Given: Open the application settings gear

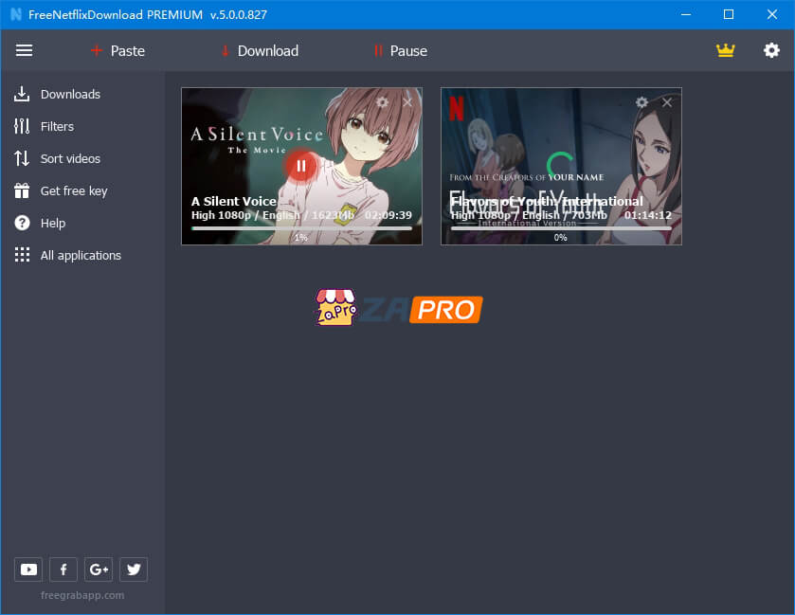Looking at the screenshot, I should coord(771,50).
